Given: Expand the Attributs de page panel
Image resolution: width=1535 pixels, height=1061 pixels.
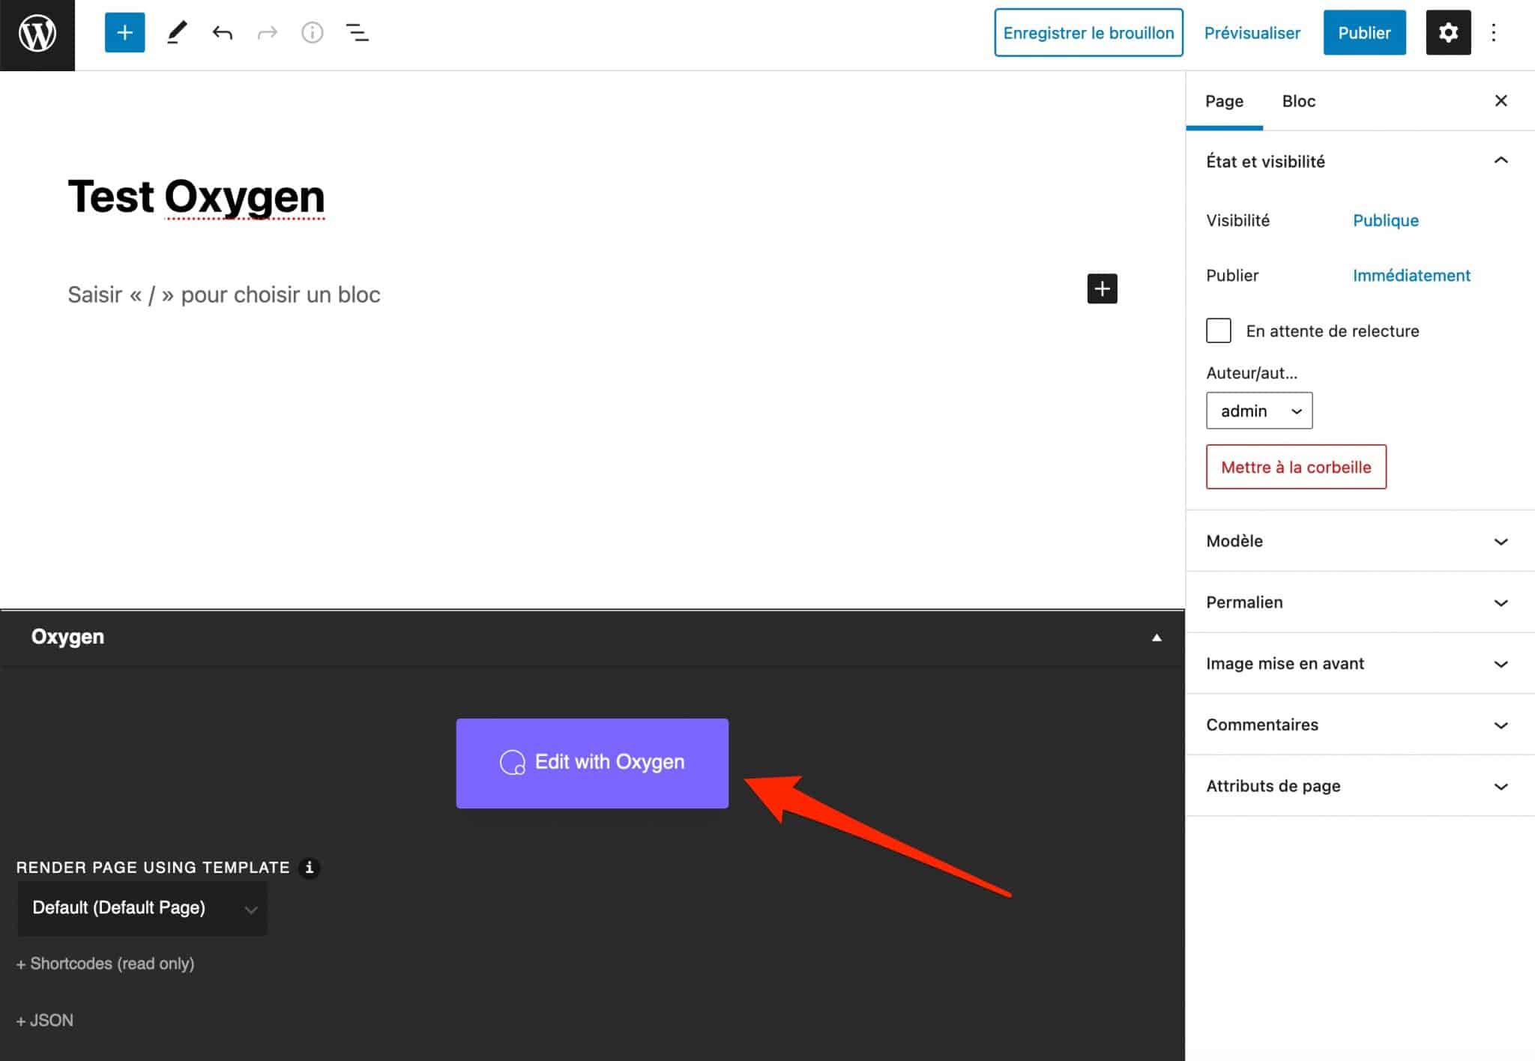Looking at the screenshot, I should tap(1360, 786).
